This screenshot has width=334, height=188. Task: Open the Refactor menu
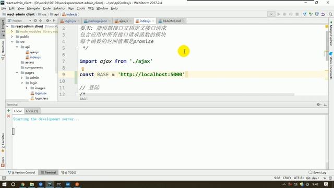(59, 8)
